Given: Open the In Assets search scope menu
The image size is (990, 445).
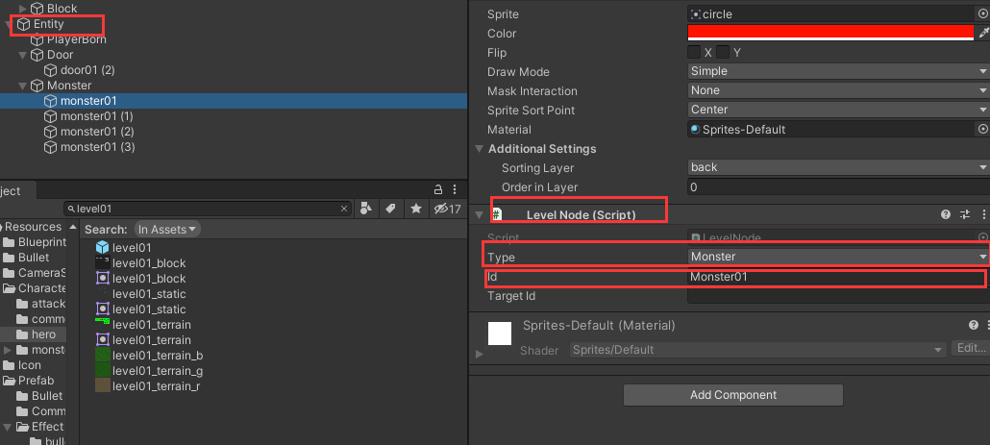Looking at the screenshot, I should pyautogui.click(x=167, y=230).
